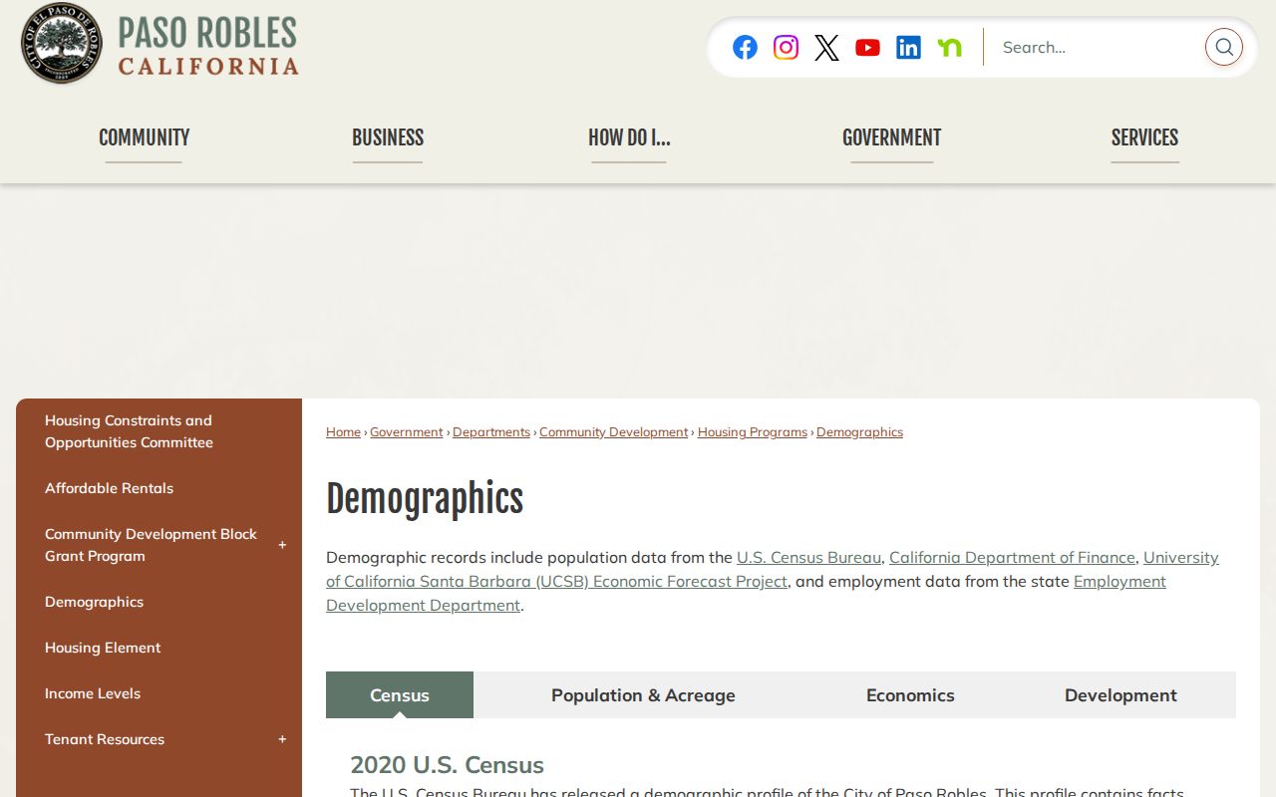Go to Departments breadcrumb link
Screen dimensions: 1276x797
click(x=491, y=432)
